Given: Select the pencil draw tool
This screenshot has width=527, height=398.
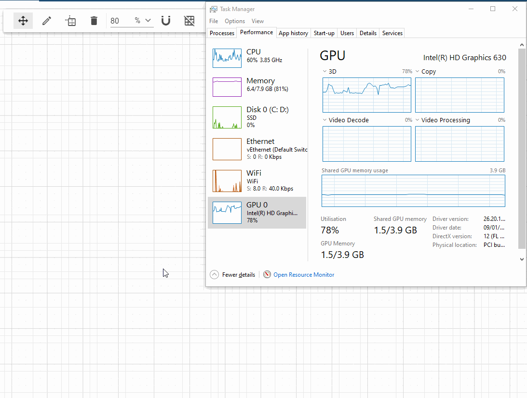Looking at the screenshot, I should pos(47,21).
